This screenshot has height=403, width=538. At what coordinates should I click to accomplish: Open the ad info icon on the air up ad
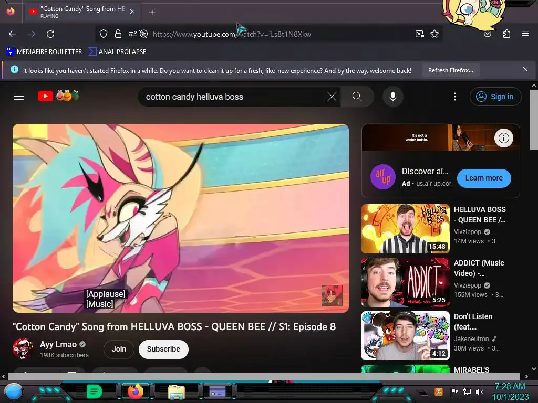(503, 138)
